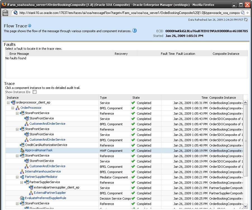
Task: Click the 'HWF Component' type cell
Action: click(111, 150)
